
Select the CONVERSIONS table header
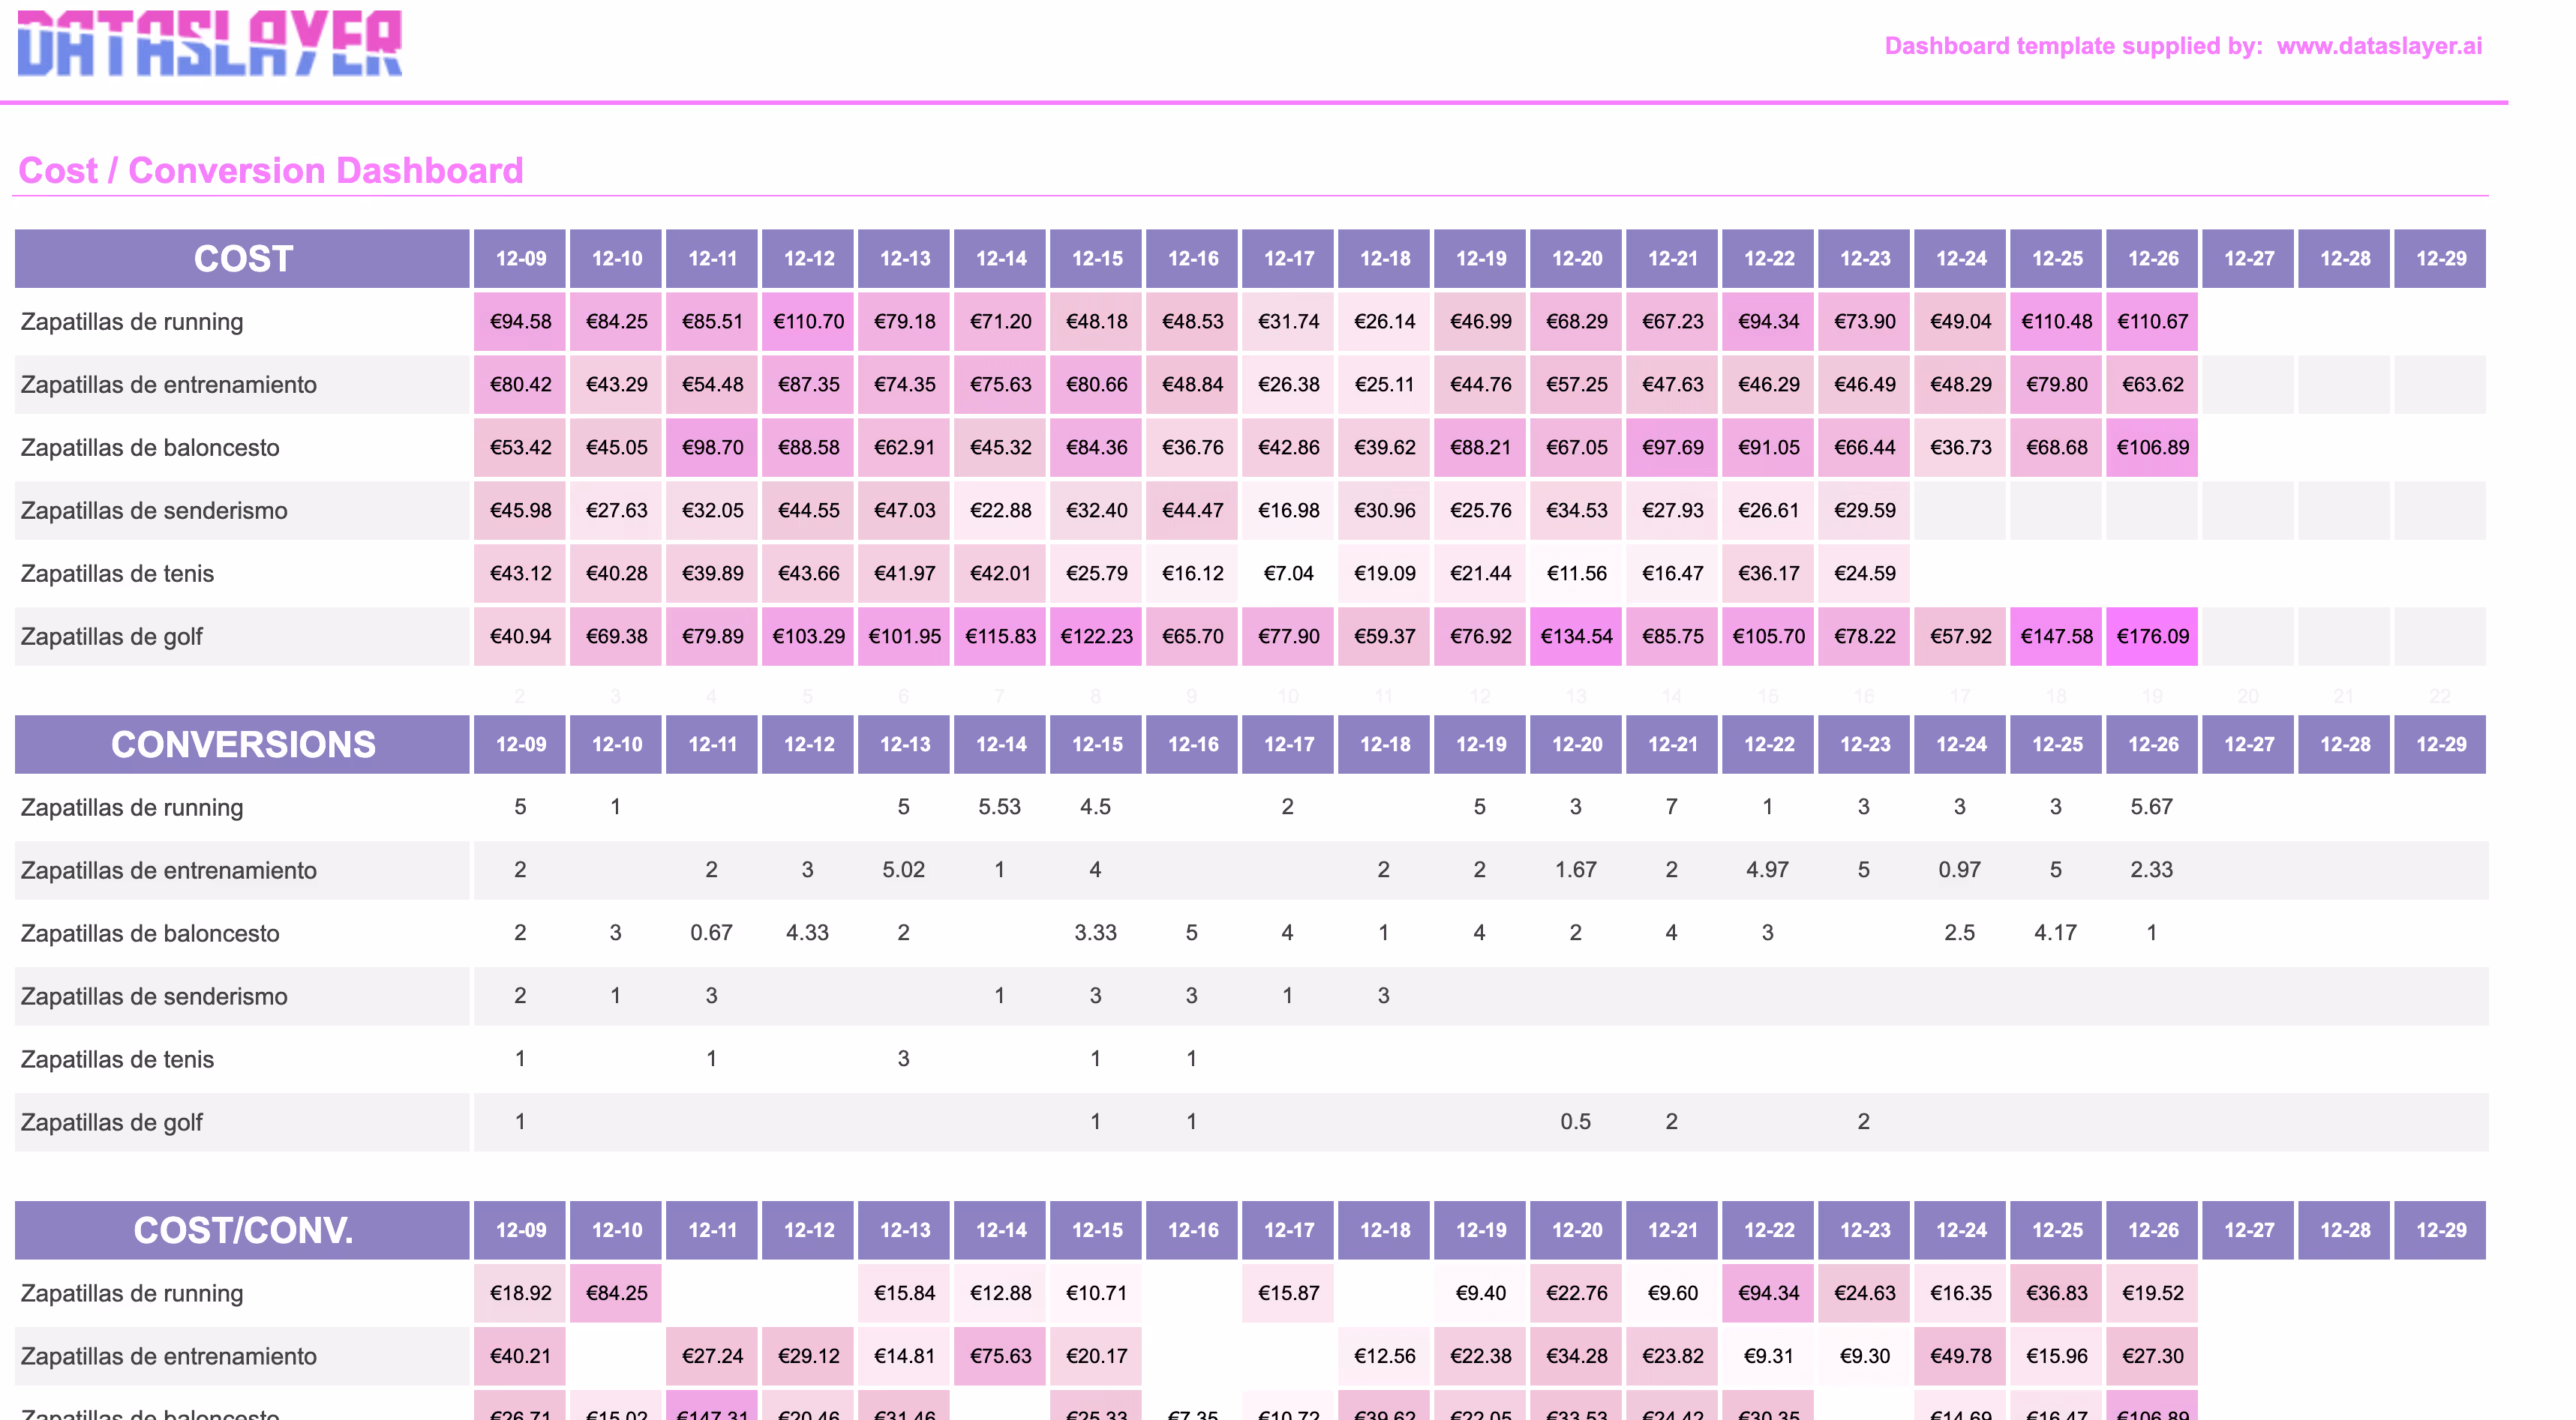242,744
